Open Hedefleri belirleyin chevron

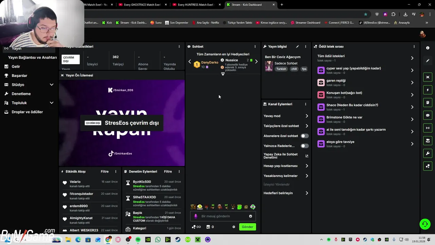(x=307, y=193)
